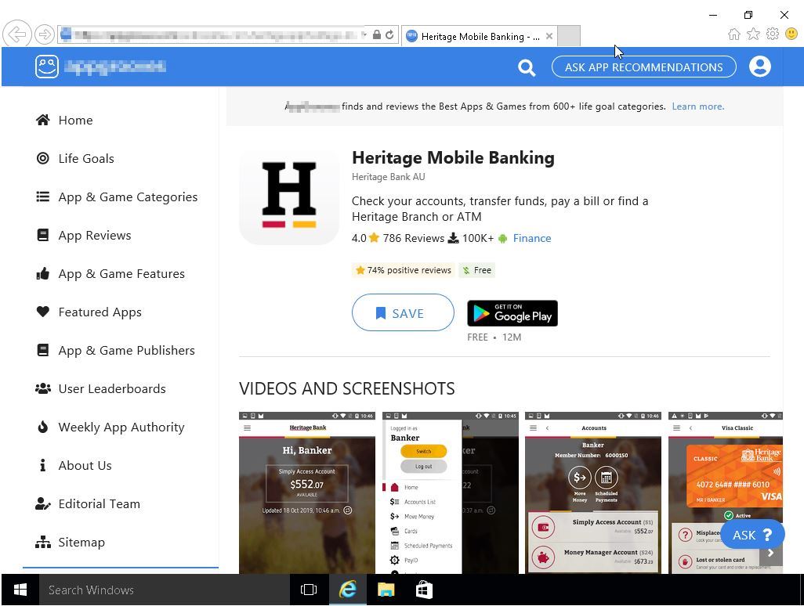804x606 pixels.
Task: Open App & Game Categories
Action: (128, 197)
